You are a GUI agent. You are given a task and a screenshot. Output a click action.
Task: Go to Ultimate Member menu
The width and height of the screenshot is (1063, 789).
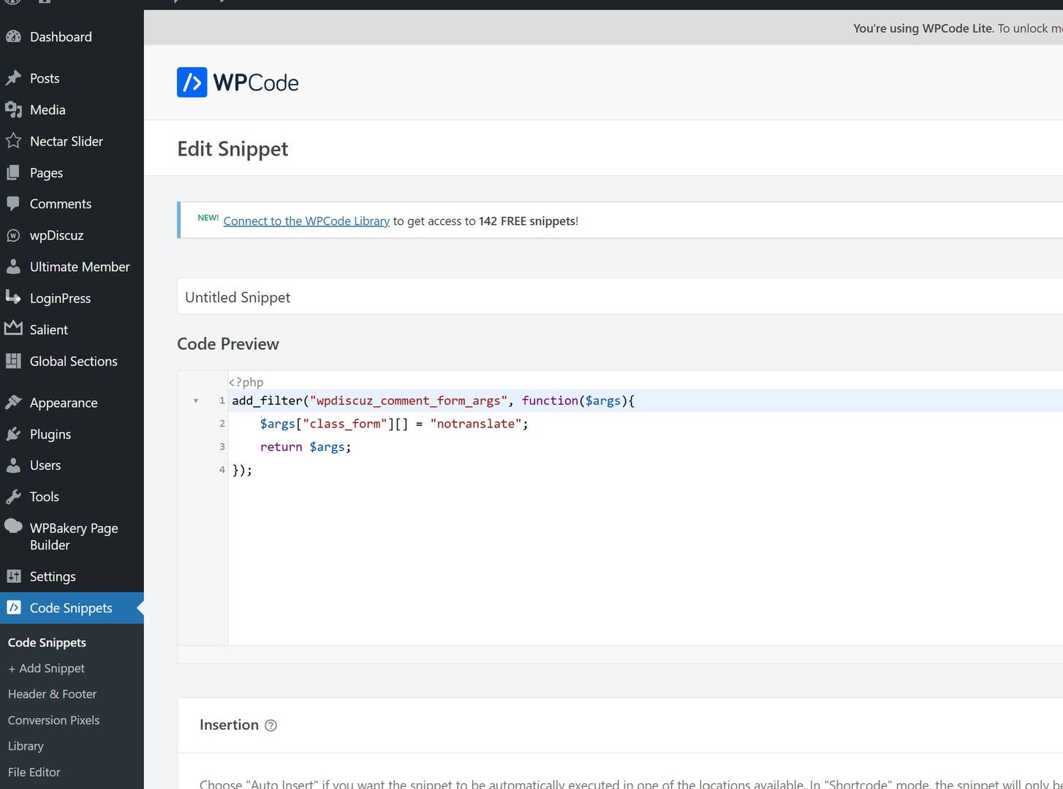(80, 267)
